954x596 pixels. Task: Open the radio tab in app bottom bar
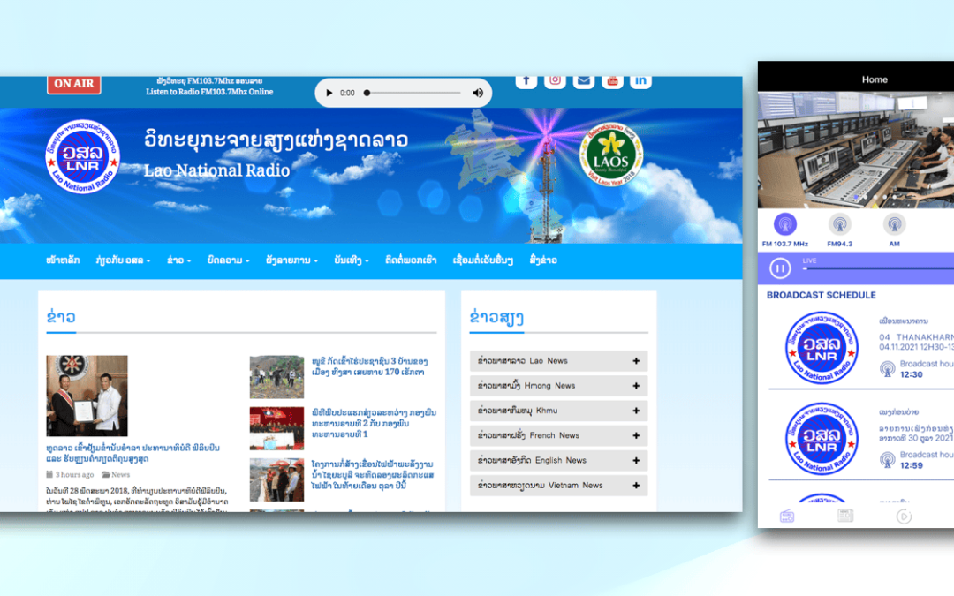click(787, 517)
